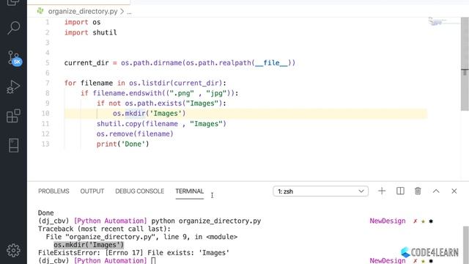Screen dimensions: 469x264
Task: Click the Python file icon in breadcrumb
Action: click(x=40, y=11)
